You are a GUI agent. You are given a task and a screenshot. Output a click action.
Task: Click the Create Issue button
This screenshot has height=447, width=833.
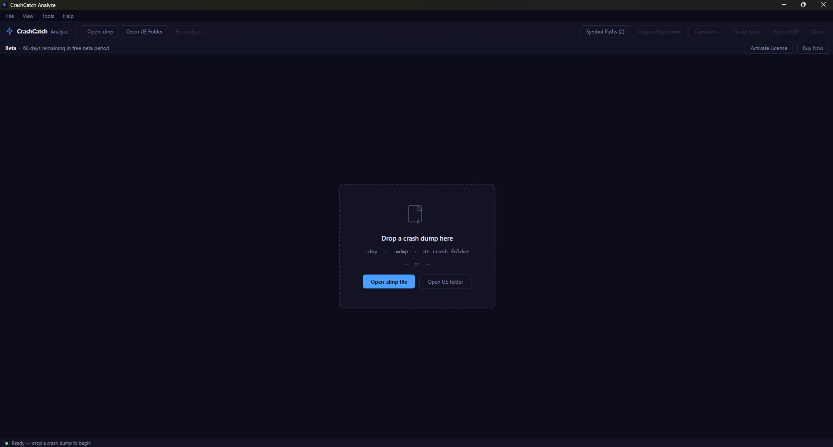coord(746,32)
